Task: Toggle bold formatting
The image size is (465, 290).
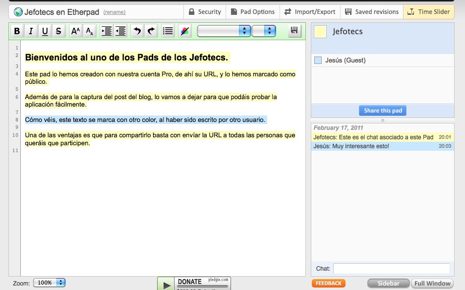Action: click(x=17, y=31)
